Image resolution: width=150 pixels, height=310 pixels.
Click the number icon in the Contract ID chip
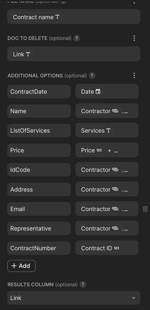117,248
